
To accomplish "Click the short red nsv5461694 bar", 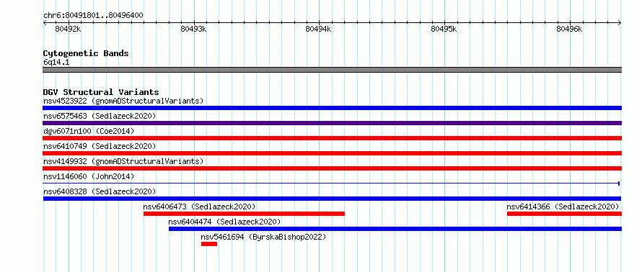I will [x=208, y=244].
